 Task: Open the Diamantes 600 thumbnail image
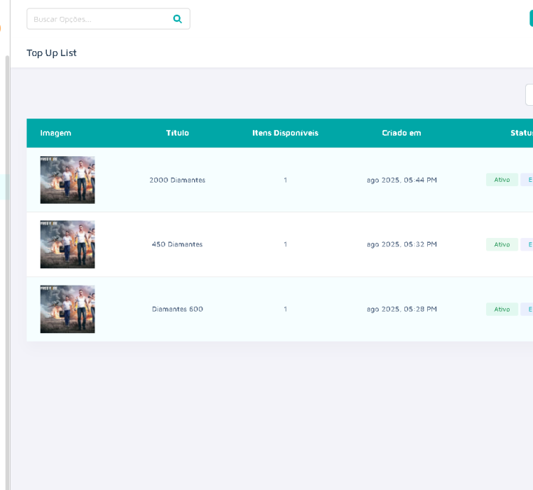tap(68, 309)
